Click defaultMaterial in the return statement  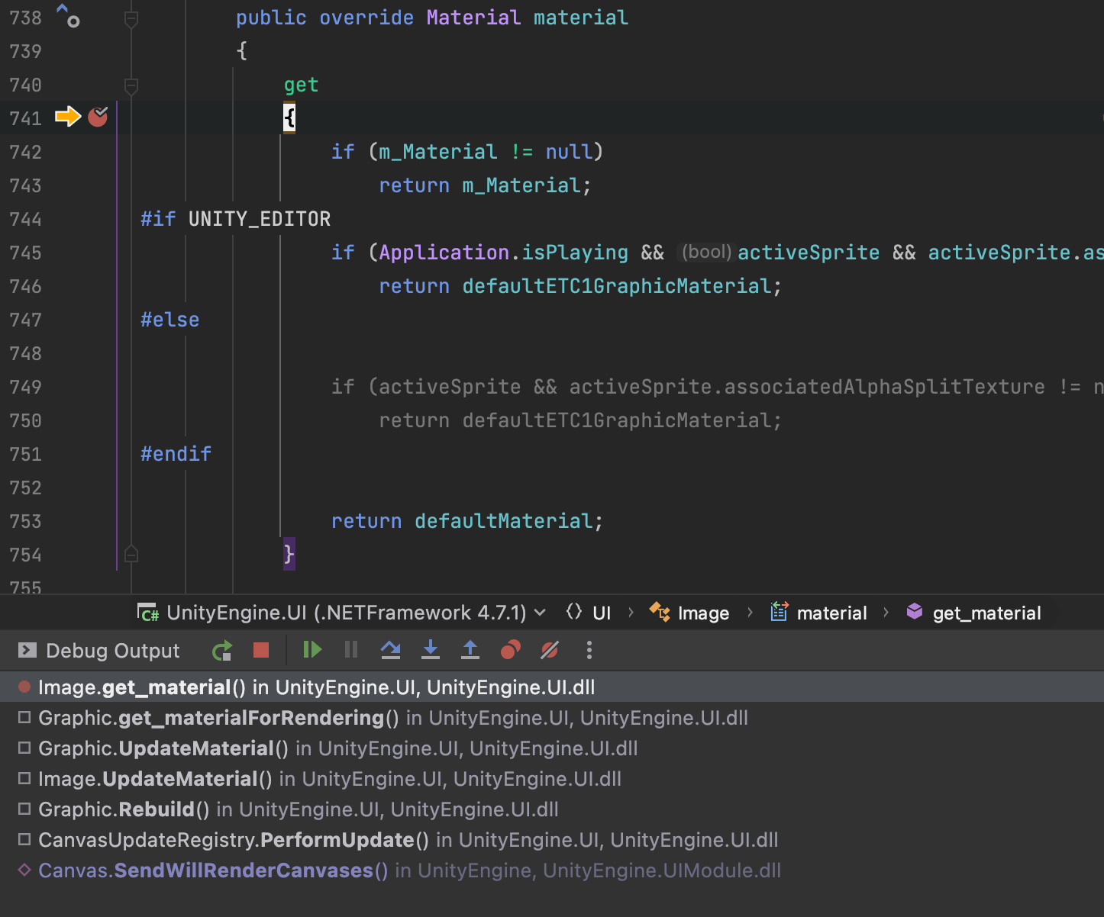point(504,521)
